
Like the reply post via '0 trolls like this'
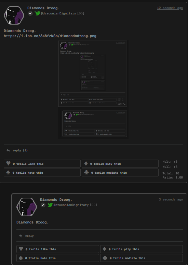58,249
